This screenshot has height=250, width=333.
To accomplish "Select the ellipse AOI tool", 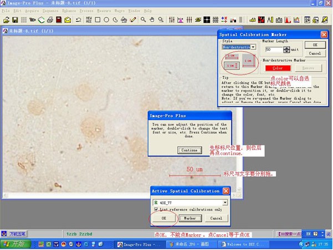I will coord(106,20).
